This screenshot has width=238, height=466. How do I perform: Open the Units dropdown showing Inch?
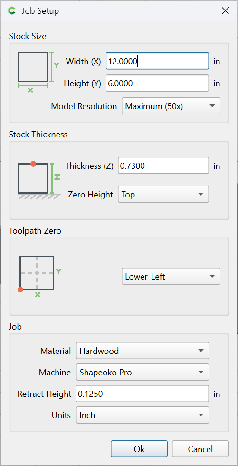pyautogui.click(x=143, y=415)
